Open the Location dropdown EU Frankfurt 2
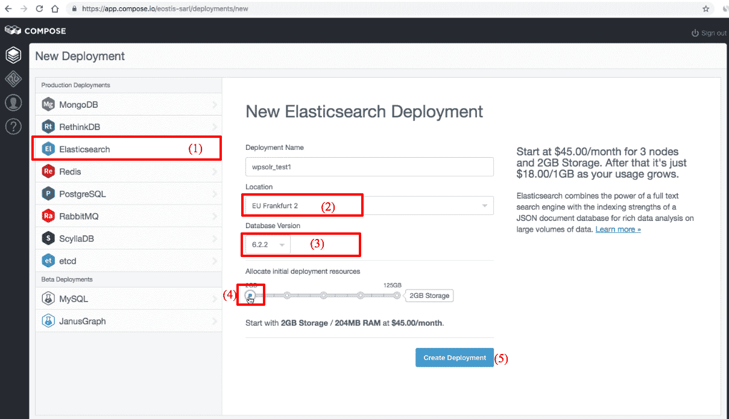This screenshot has width=729, height=419. tap(369, 205)
